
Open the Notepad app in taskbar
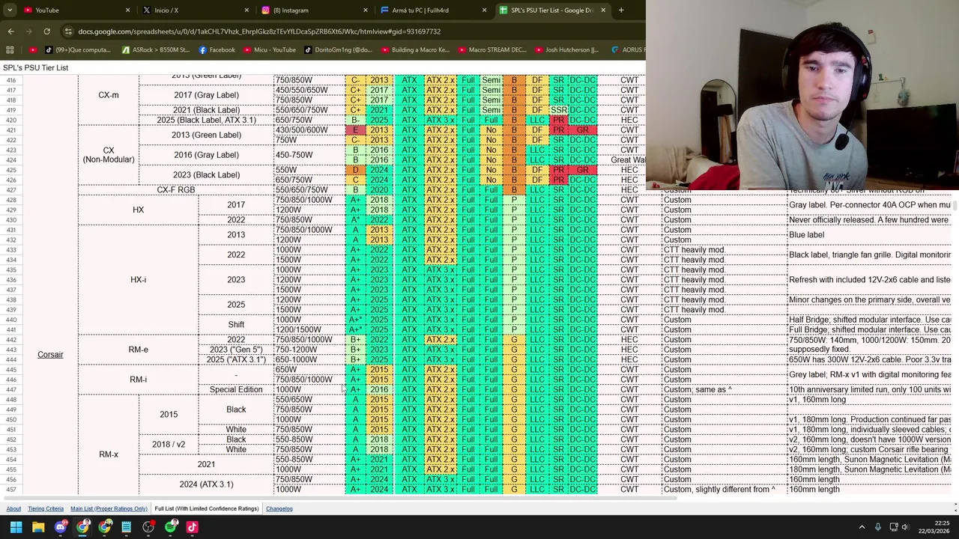(x=127, y=527)
